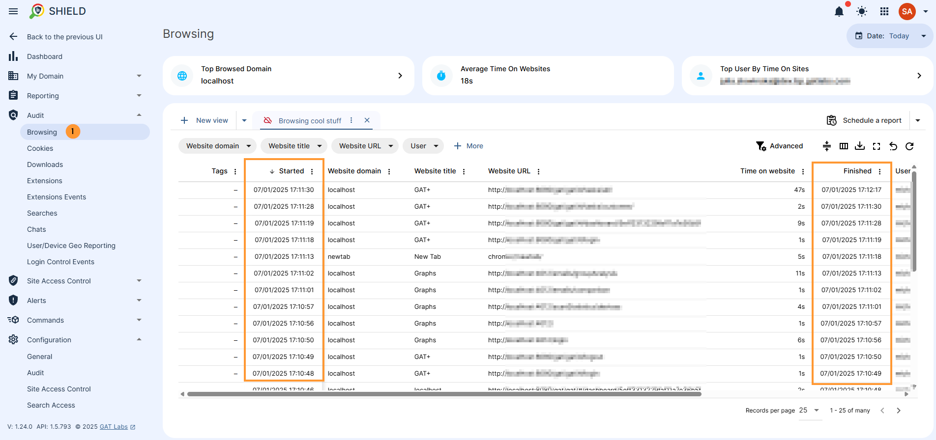Image resolution: width=936 pixels, height=440 pixels.
Task: Expand the Commands section
Action: (139, 320)
